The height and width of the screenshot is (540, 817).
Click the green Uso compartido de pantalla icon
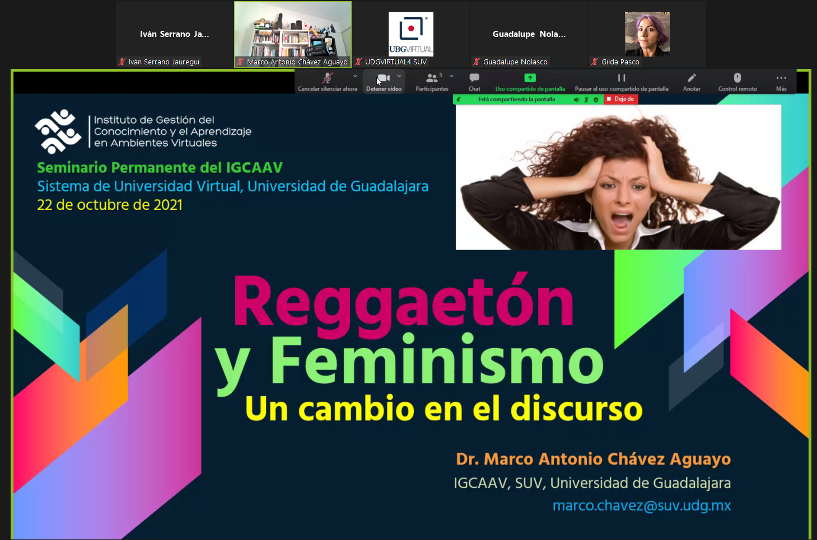click(530, 78)
